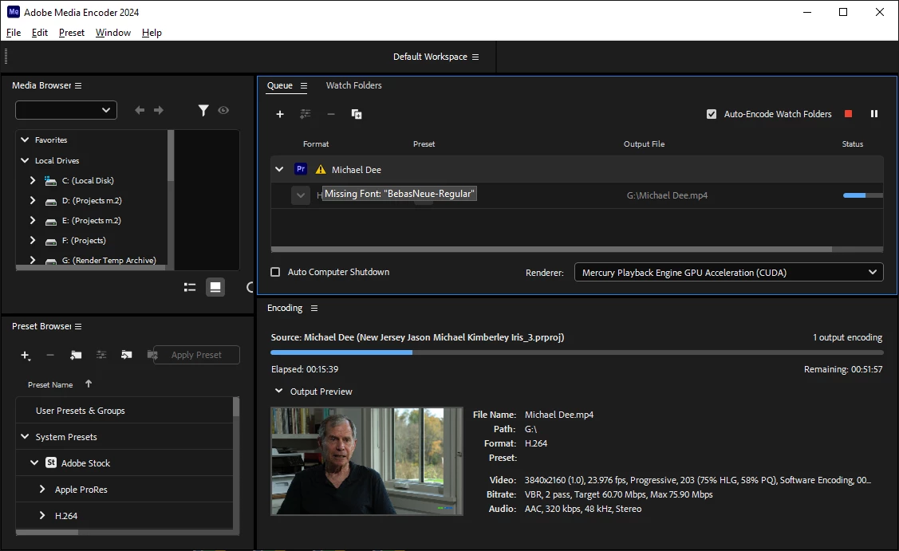Open the Queue panel menu

coord(304,85)
